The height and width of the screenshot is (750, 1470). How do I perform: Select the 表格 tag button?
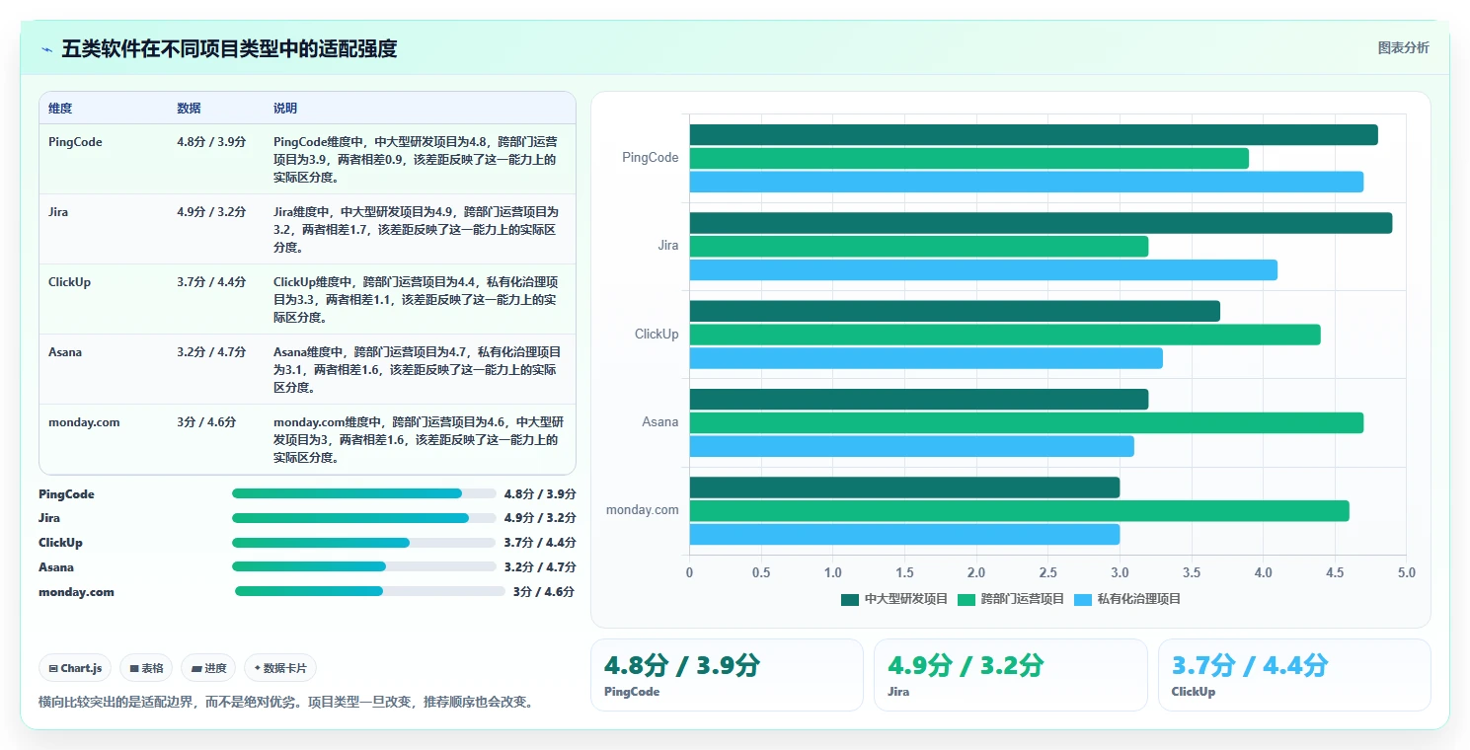pos(146,668)
